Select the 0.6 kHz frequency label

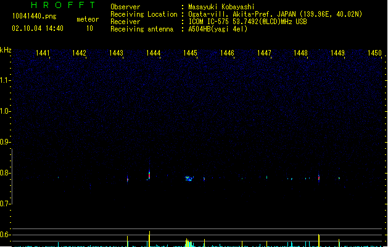coord(5,235)
